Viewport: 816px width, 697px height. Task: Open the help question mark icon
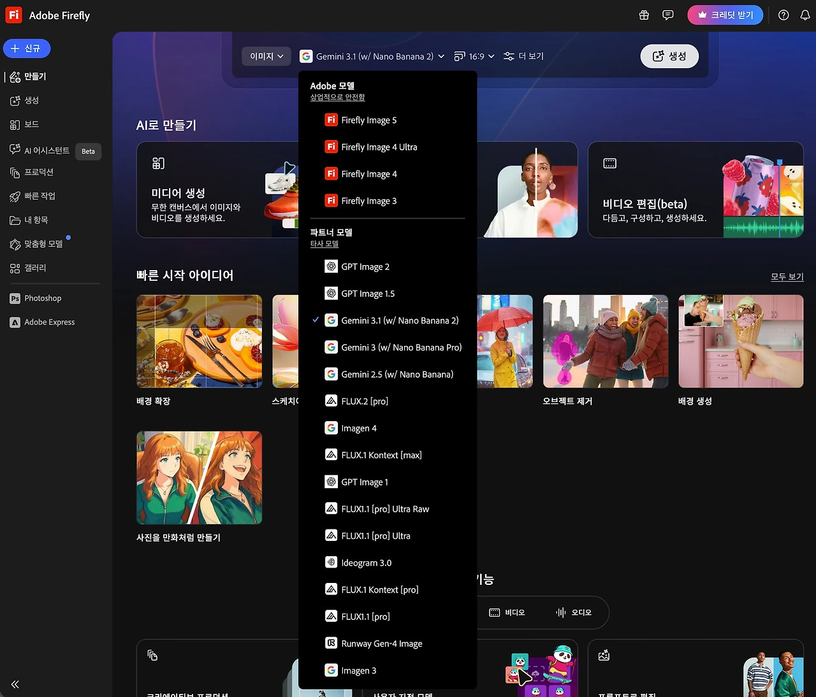pos(783,15)
